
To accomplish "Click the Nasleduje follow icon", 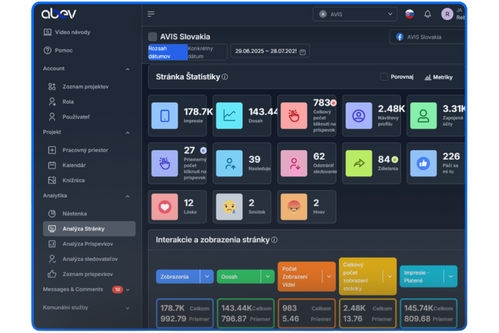I will (229, 163).
